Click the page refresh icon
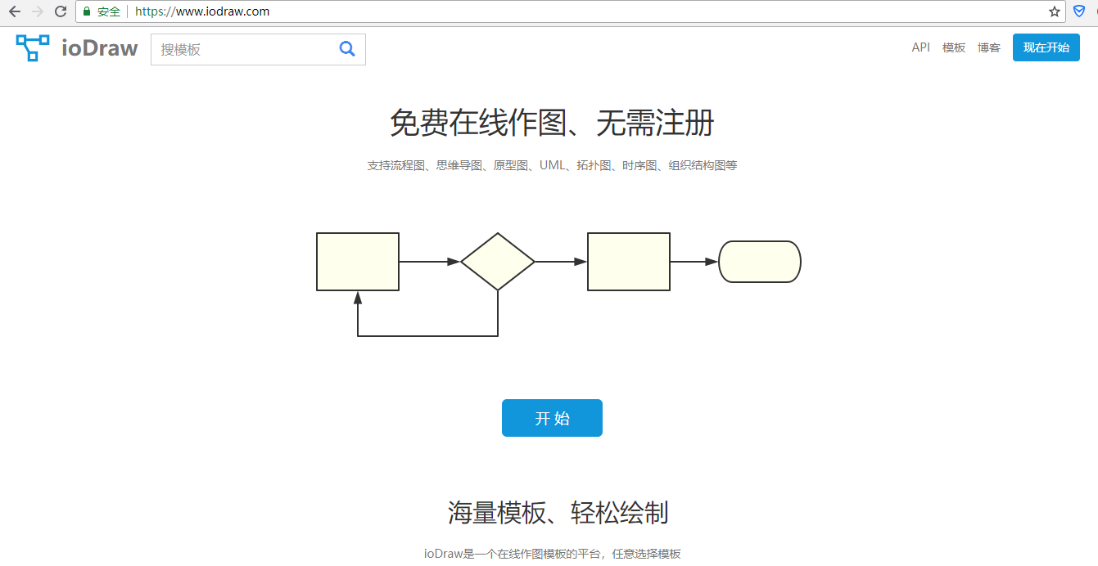The width and height of the screenshot is (1098, 566). click(59, 11)
